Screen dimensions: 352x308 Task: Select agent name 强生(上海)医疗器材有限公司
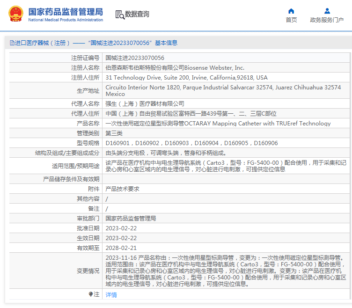(x=145, y=104)
